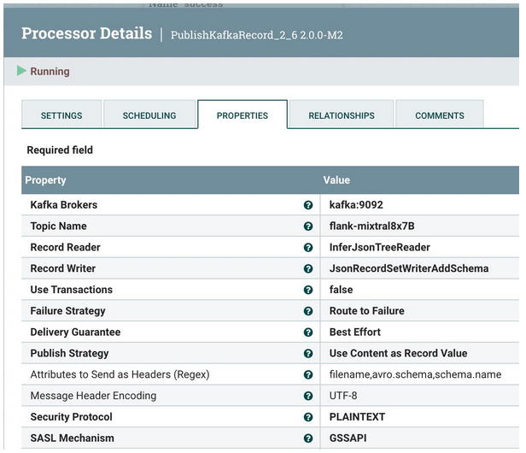Click help icon for Topic Name
This screenshot has width=526, height=453.
coord(308,226)
